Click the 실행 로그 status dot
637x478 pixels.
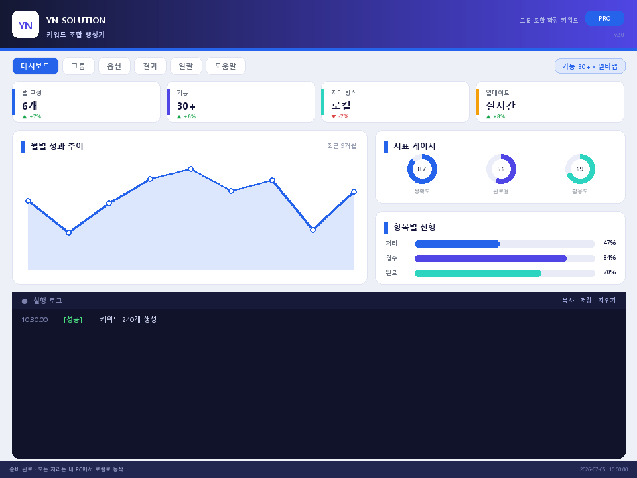click(x=25, y=301)
